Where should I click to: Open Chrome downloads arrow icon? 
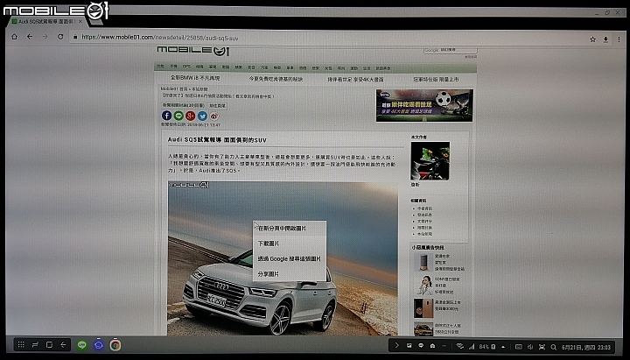click(x=605, y=39)
